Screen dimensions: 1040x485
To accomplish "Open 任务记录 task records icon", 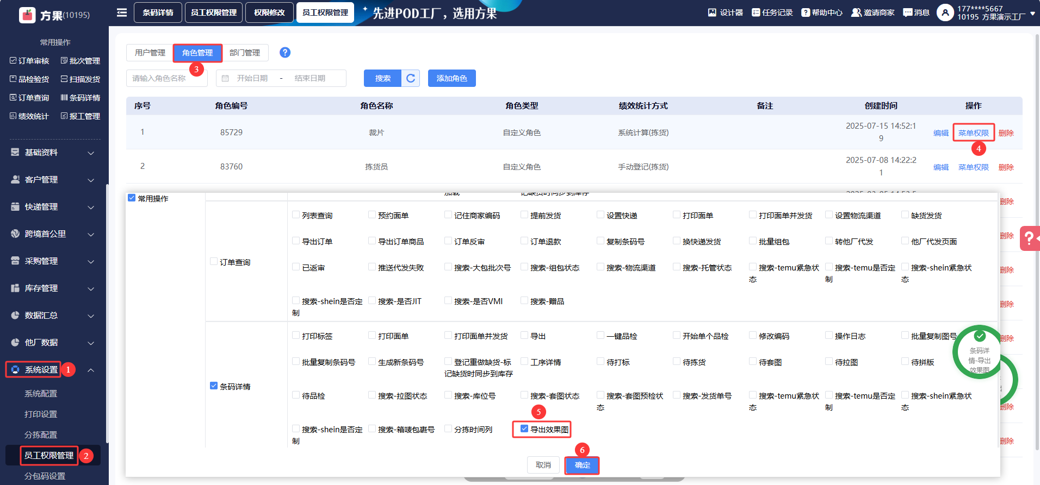I will point(756,12).
